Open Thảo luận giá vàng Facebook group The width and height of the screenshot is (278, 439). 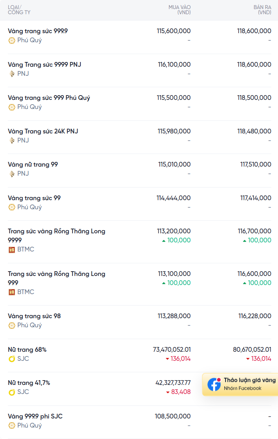pyautogui.click(x=249, y=380)
